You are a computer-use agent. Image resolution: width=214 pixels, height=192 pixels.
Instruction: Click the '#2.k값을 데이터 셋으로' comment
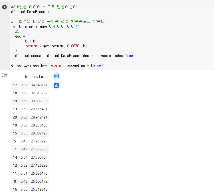[x=44, y=7]
